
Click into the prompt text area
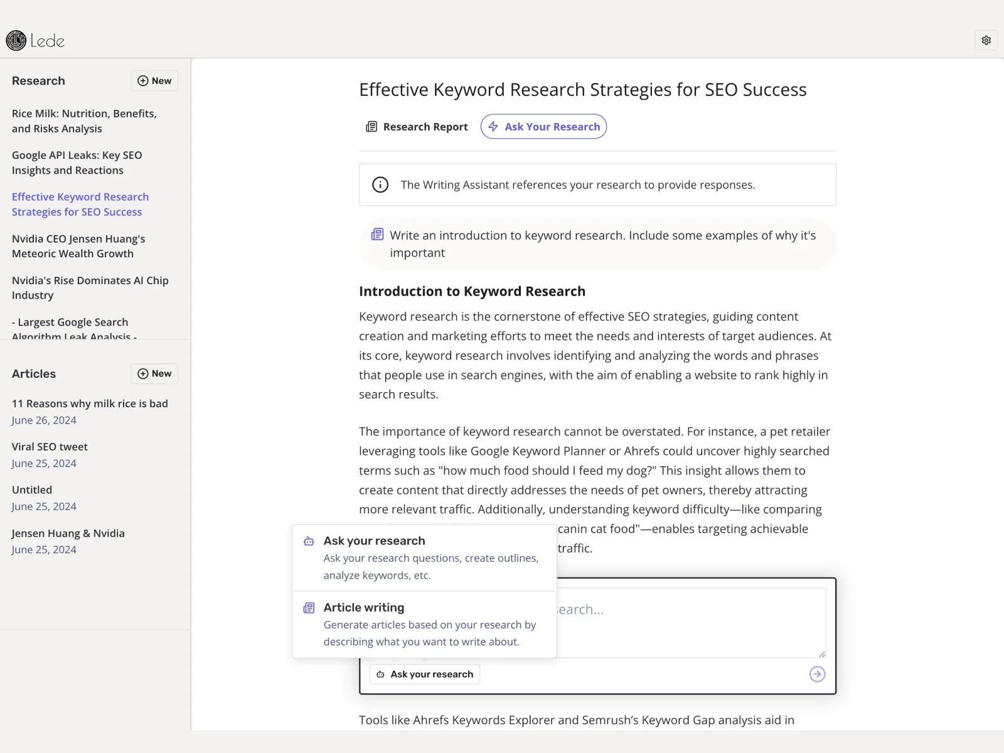(x=690, y=622)
